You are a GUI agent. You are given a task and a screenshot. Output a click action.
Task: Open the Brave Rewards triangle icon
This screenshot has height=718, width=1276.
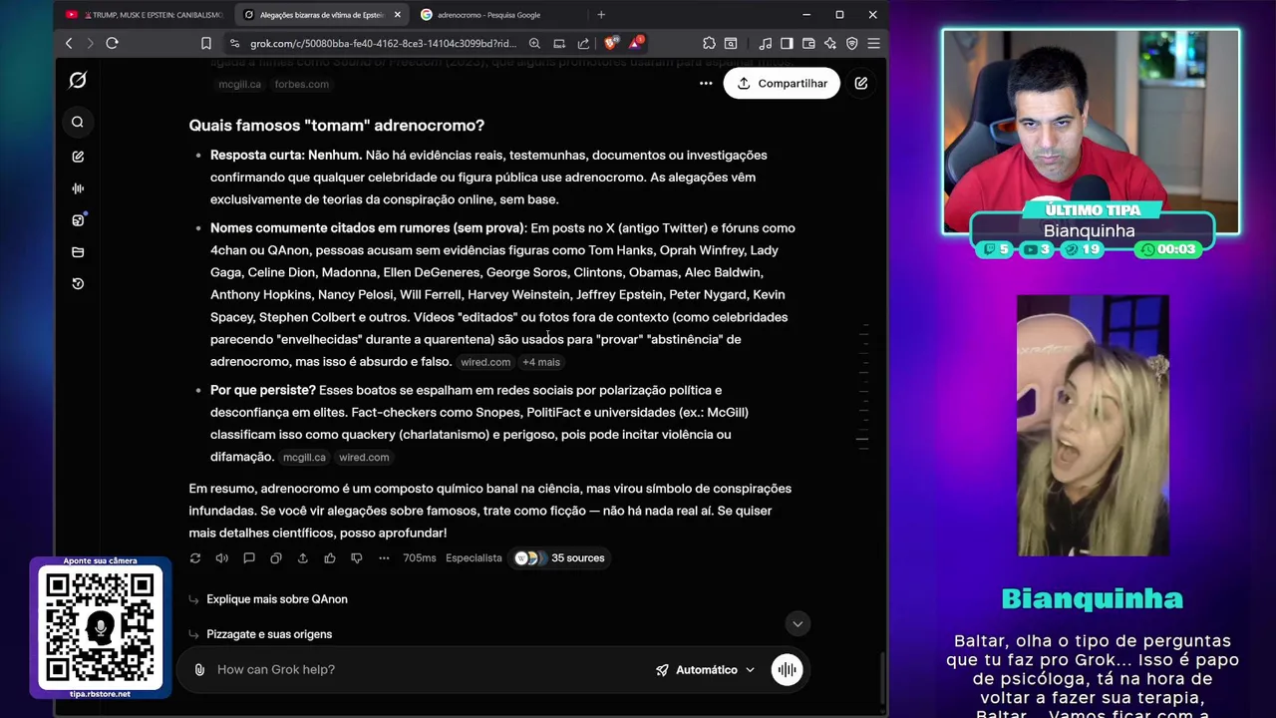pyautogui.click(x=635, y=43)
